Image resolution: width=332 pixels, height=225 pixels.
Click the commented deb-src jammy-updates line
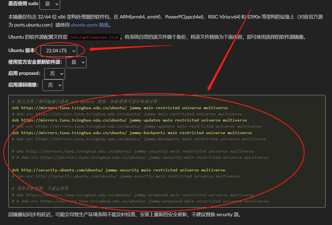click(136, 126)
